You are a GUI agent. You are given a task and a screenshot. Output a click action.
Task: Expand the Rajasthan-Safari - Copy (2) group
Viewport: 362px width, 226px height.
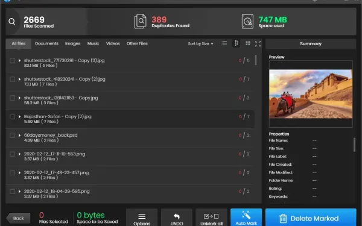click(20, 116)
